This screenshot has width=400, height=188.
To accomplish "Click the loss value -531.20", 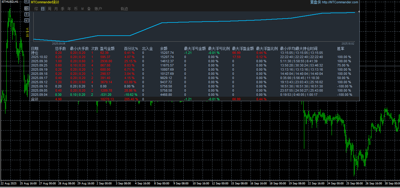I will point(106,95).
